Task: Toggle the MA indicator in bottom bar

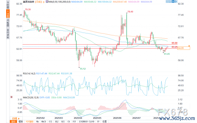Action: [x=38, y=121]
